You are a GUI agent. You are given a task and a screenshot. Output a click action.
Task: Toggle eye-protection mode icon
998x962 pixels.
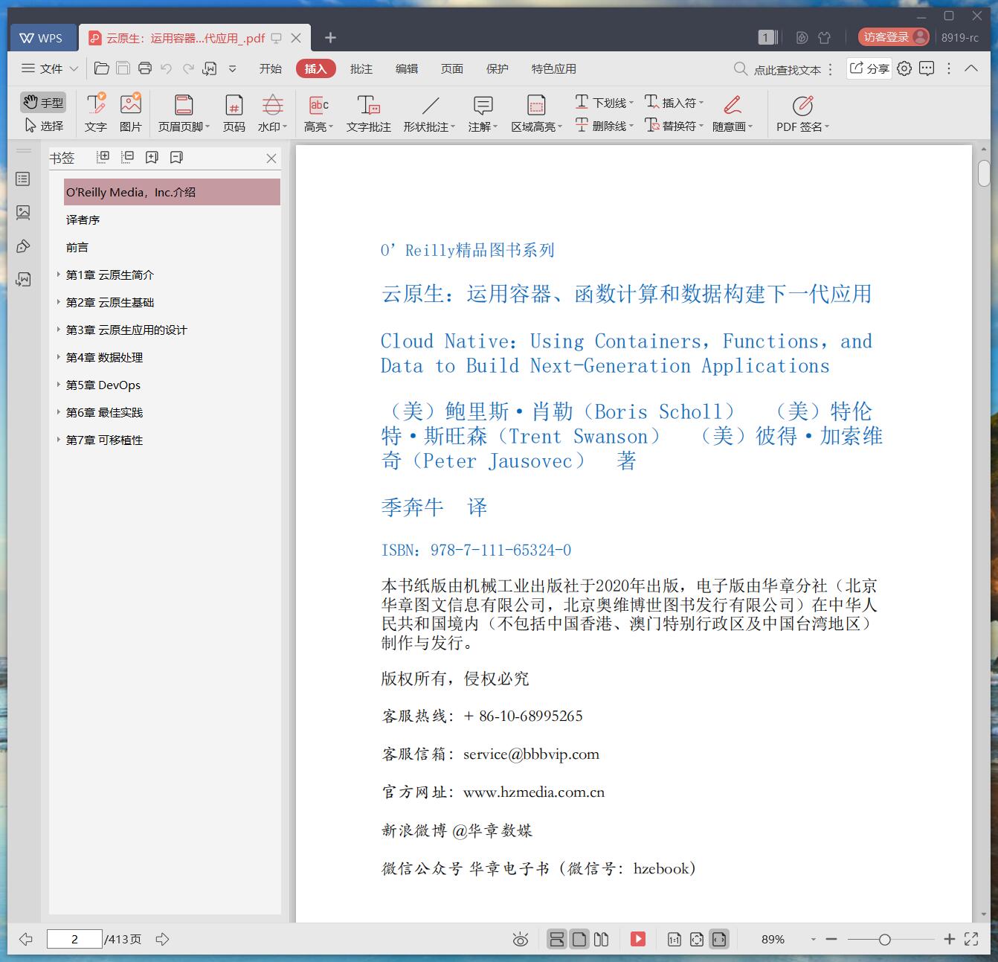[521, 939]
